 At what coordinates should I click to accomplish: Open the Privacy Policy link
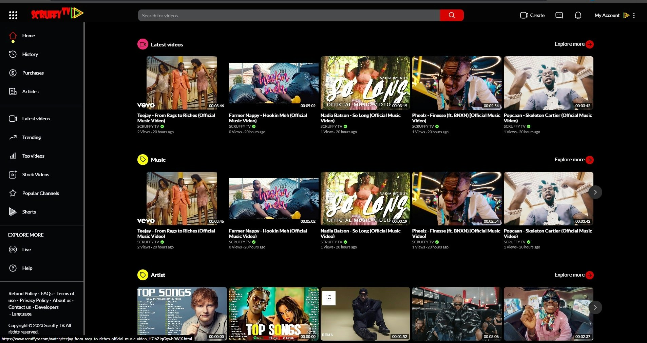pyautogui.click(x=34, y=300)
